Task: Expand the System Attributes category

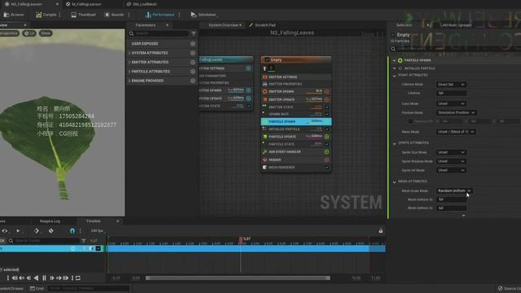Action: 129,53
